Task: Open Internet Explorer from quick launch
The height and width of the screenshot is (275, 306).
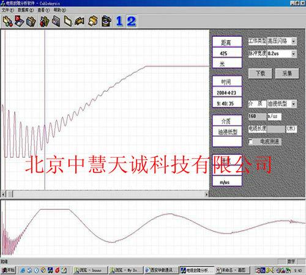Action: click(23, 271)
